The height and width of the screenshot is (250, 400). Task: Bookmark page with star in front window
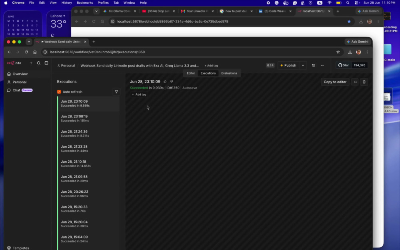tap(338, 52)
